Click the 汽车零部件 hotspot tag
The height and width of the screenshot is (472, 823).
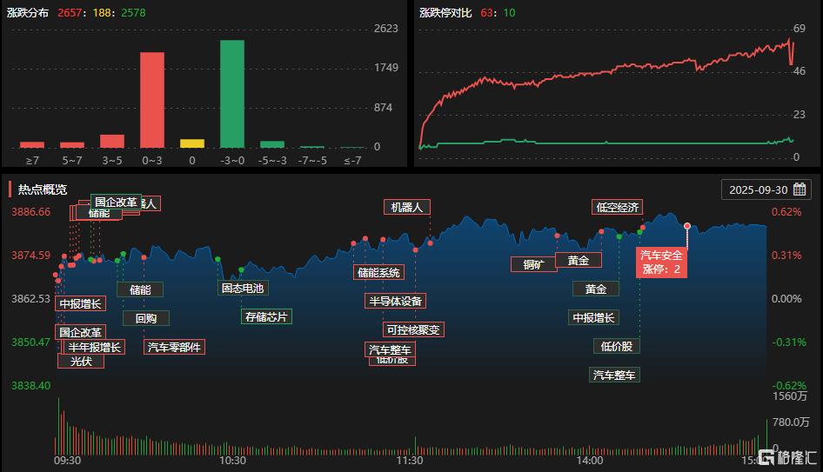pyautogui.click(x=174, y=347)
